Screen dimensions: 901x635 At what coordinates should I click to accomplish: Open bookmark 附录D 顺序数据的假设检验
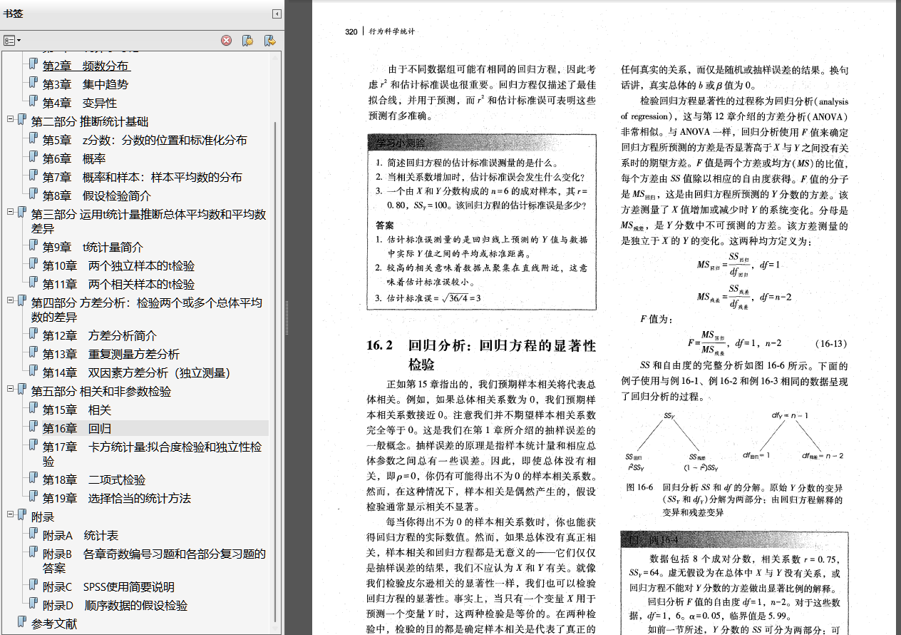[x=115, y=605]
